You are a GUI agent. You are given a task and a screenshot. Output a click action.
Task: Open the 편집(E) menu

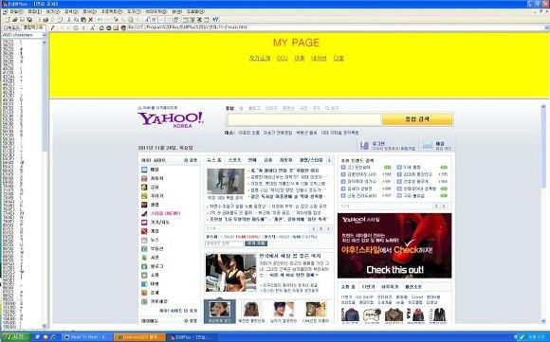(35, 11)
